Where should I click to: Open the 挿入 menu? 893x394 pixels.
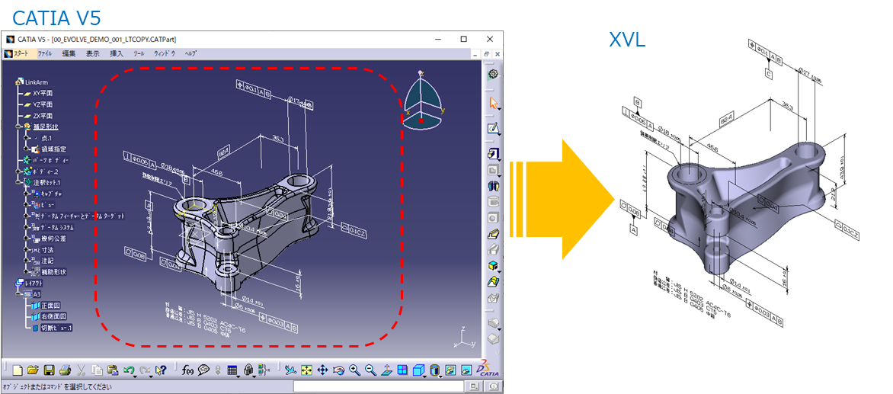click(x=116, y=53)
